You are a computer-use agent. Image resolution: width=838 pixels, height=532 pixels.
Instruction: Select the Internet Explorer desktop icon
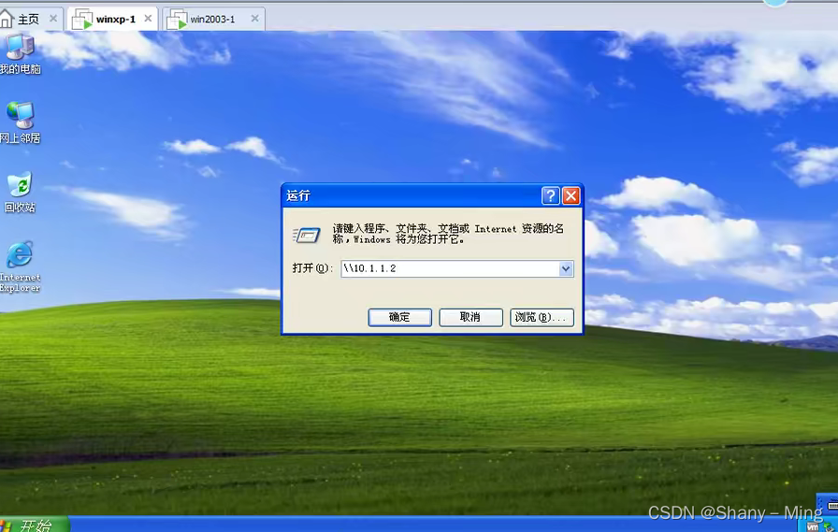20,266
